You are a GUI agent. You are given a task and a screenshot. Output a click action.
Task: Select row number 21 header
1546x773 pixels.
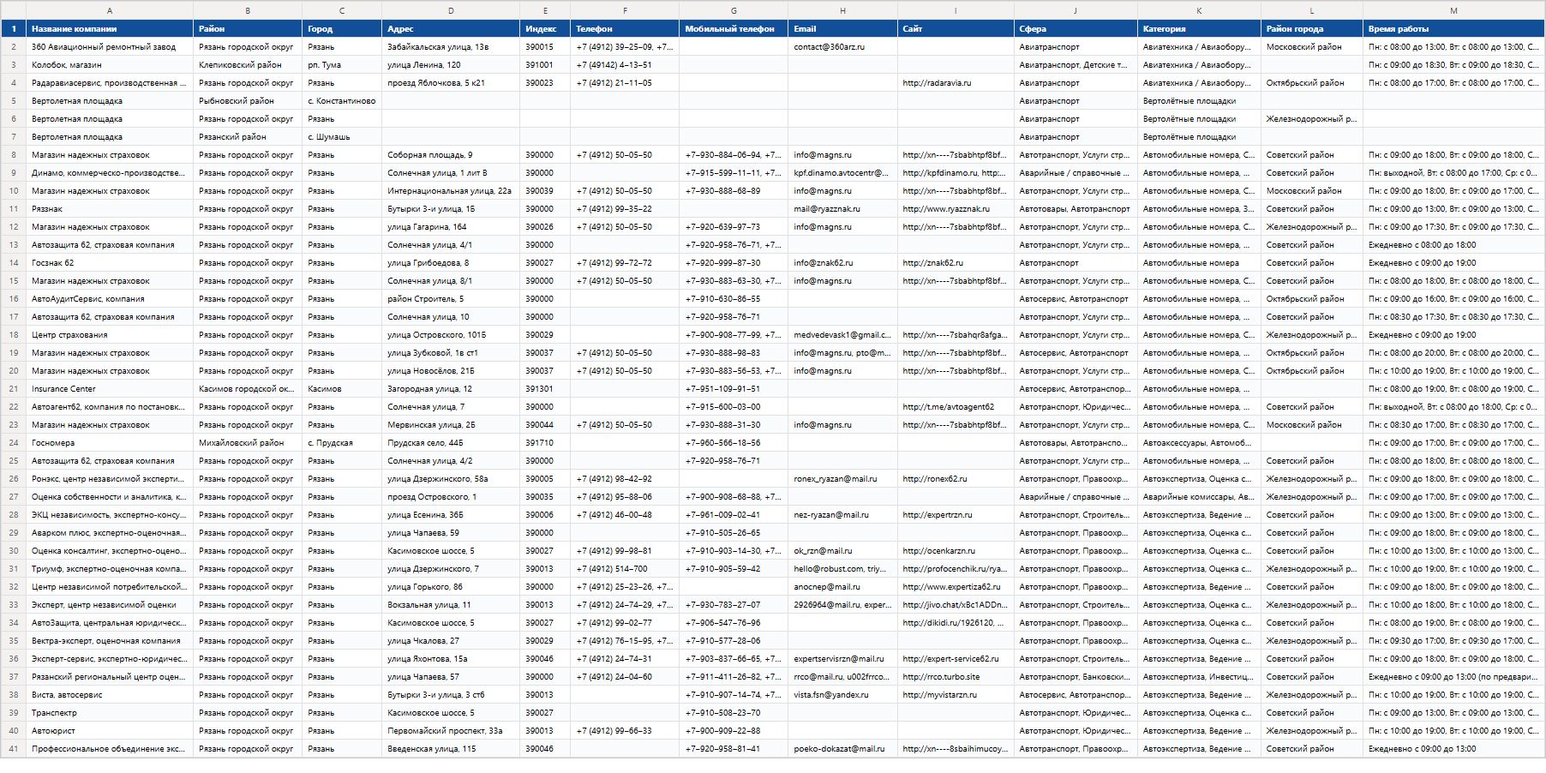(x=13, y=389)
